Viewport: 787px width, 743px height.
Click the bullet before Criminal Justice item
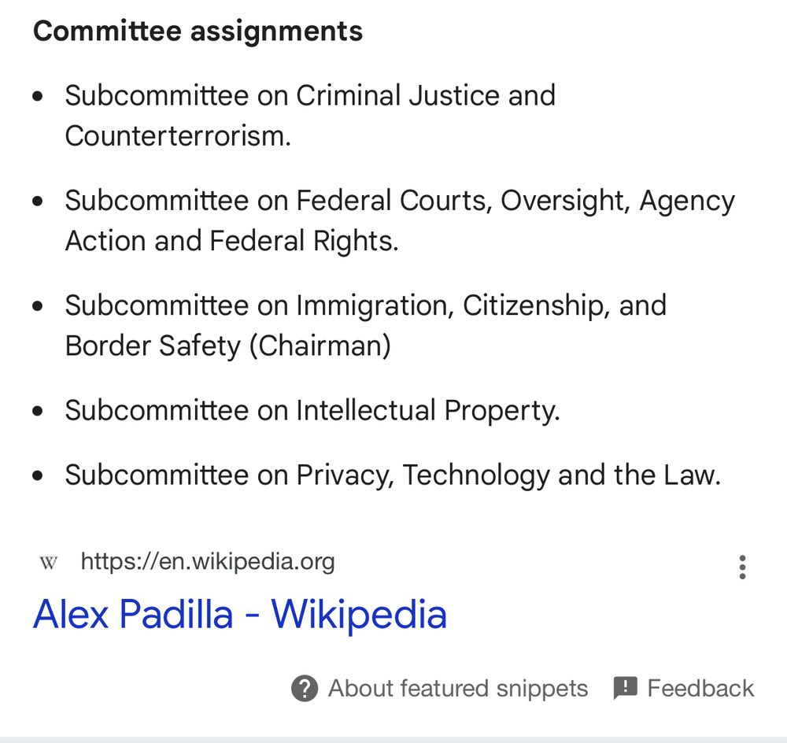(38, 96)
